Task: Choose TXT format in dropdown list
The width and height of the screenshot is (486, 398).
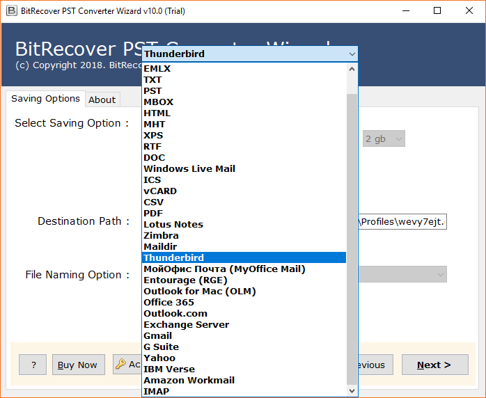Action: point(244,79)
